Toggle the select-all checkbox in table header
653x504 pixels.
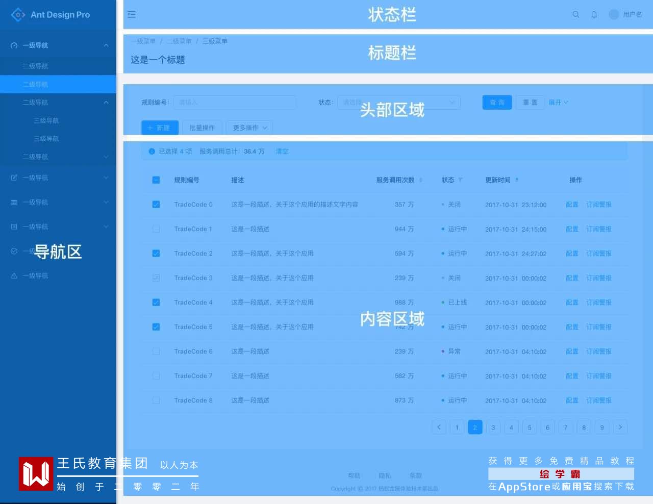point(156,180)
